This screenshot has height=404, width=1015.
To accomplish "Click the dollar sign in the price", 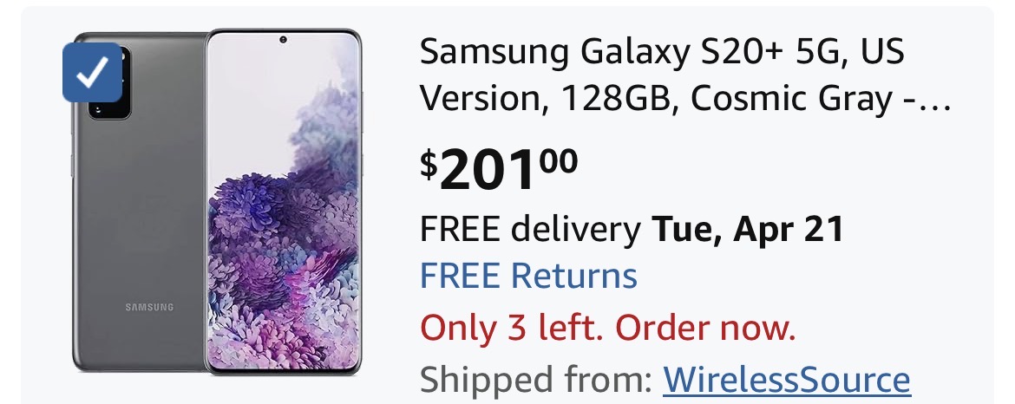I will coord(429,164).
